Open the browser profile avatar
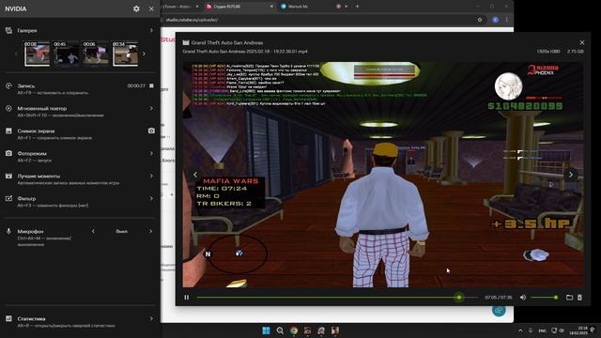 pyautogui.click(x=495, y=20)
